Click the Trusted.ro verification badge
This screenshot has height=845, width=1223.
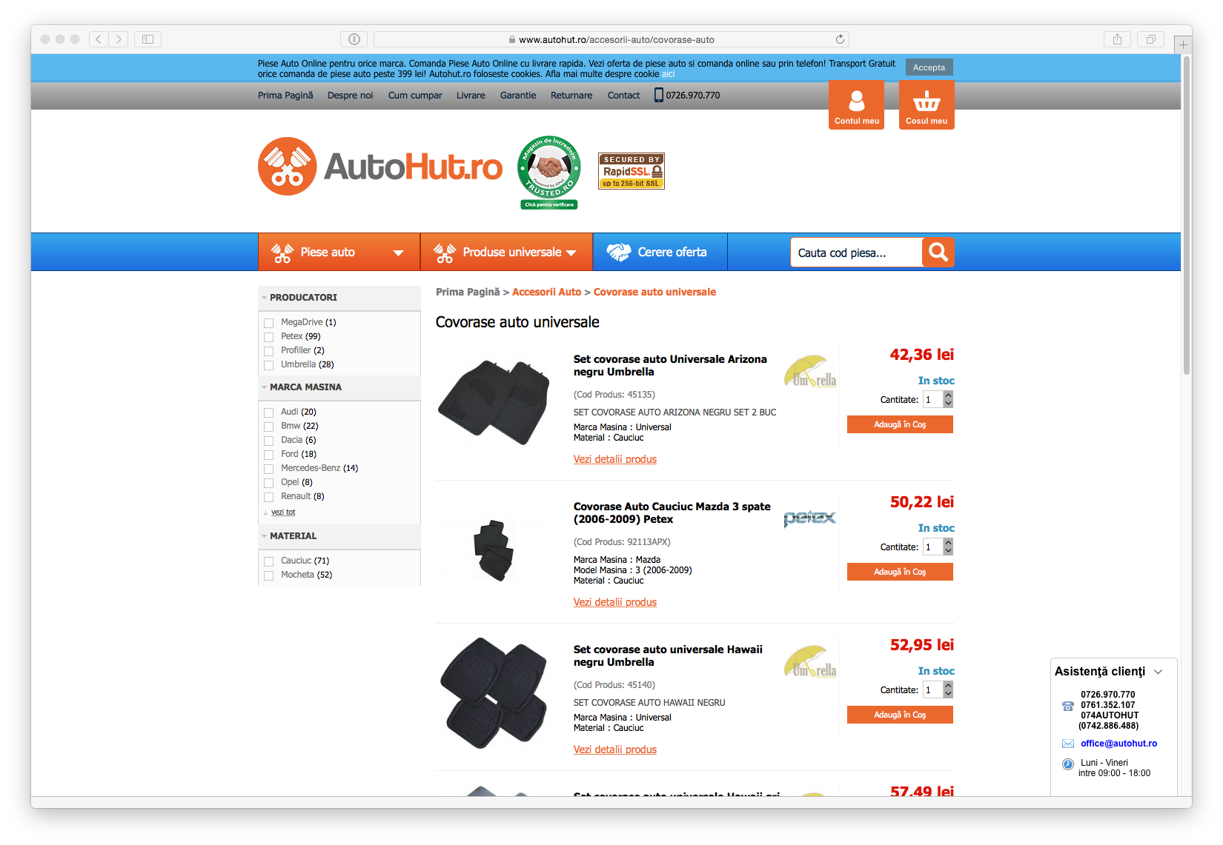point(549,173)
